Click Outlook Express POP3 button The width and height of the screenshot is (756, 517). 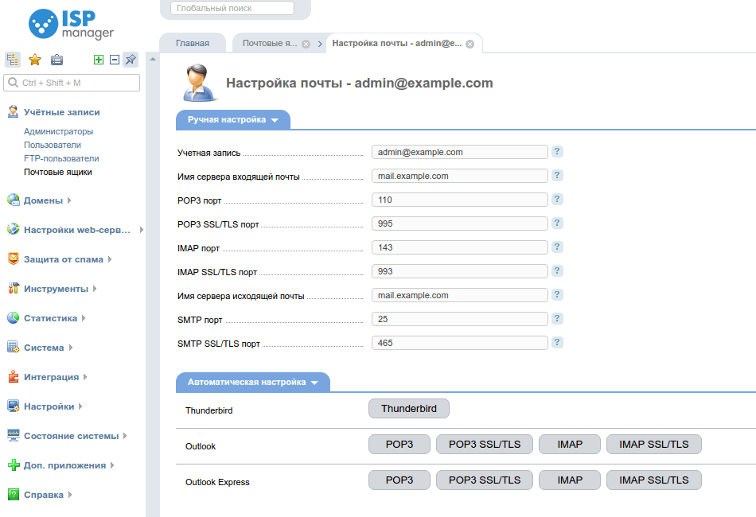point(399,480)
